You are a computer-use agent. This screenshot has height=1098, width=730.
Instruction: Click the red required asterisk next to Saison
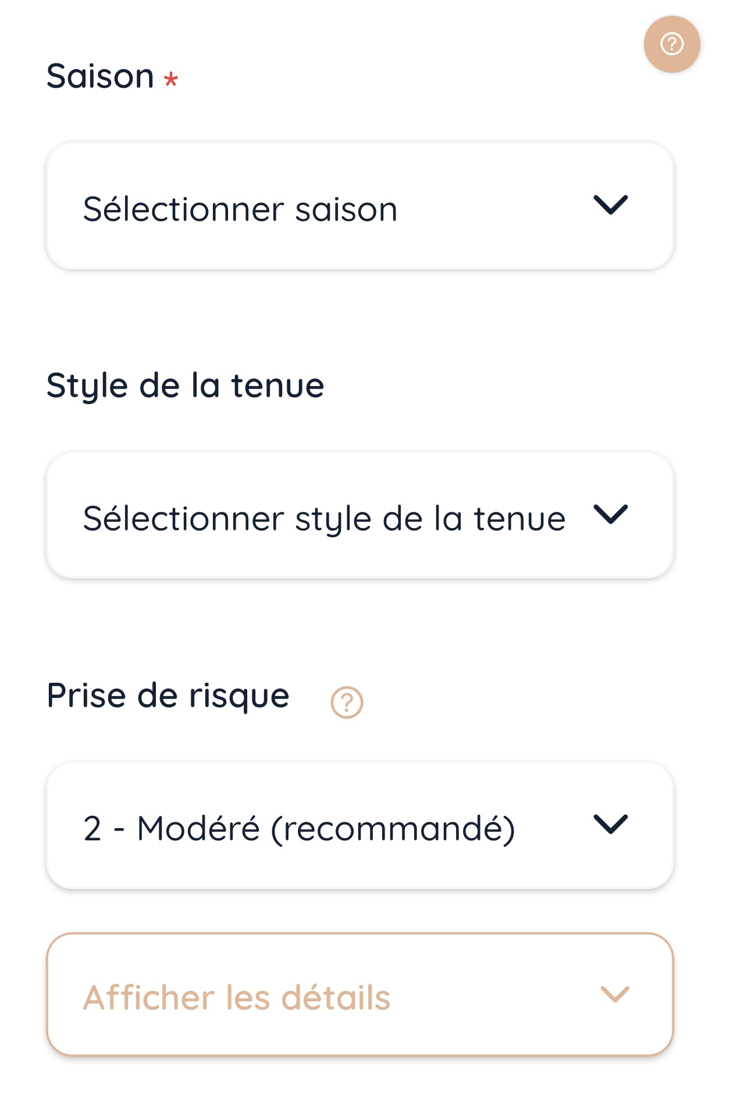pos(170,79)
